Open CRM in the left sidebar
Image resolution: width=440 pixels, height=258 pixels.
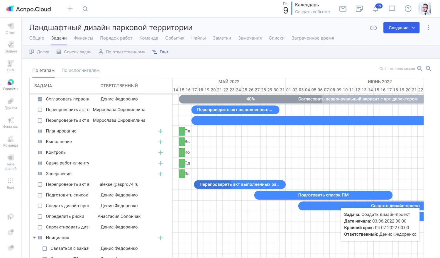[x=11, y=66]
